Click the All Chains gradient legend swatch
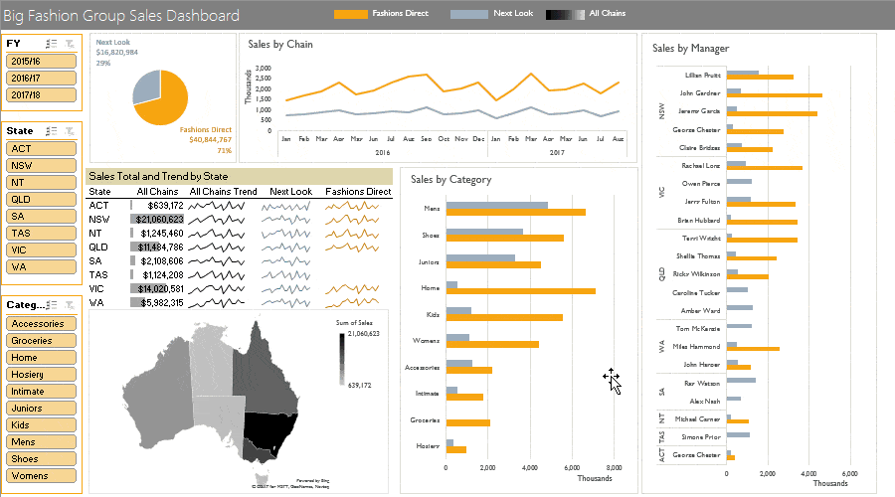Image resolution: width=895 pixels, height=497 pixels. (x=565, y=14)
